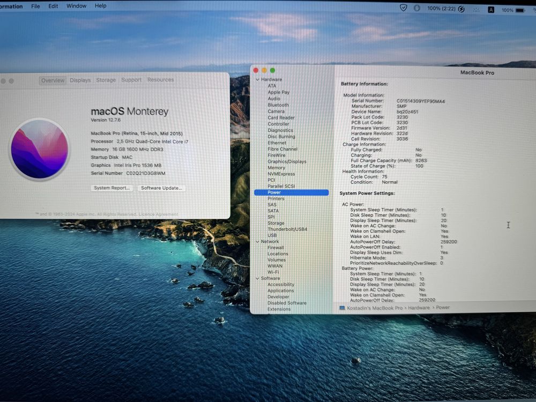Click the battery charging status icon in menu bar
Viewport: 536px width, 402px height.
(x=461, y=9)
